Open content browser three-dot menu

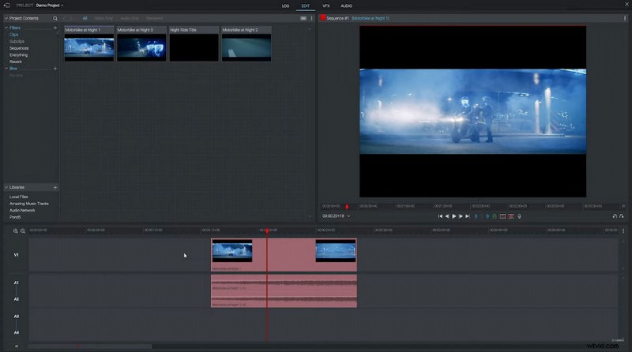311,18
